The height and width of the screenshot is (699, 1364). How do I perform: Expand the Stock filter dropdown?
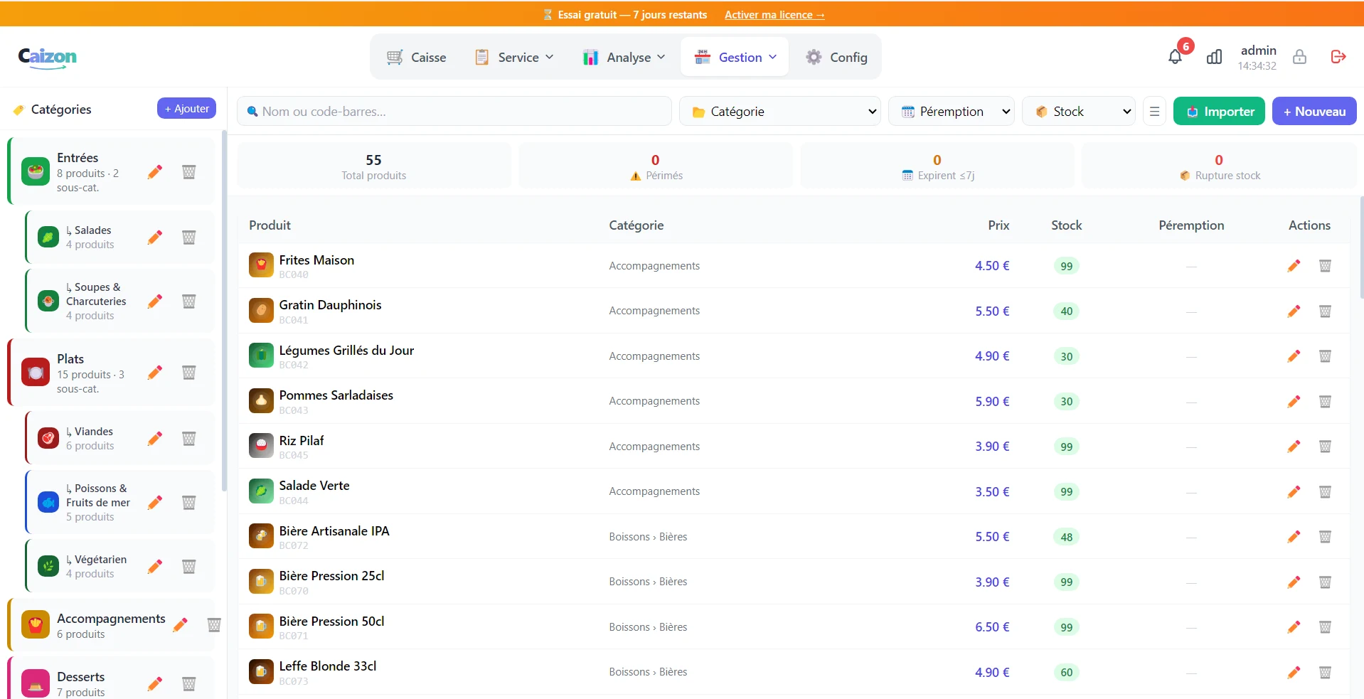click(1079, 112)
